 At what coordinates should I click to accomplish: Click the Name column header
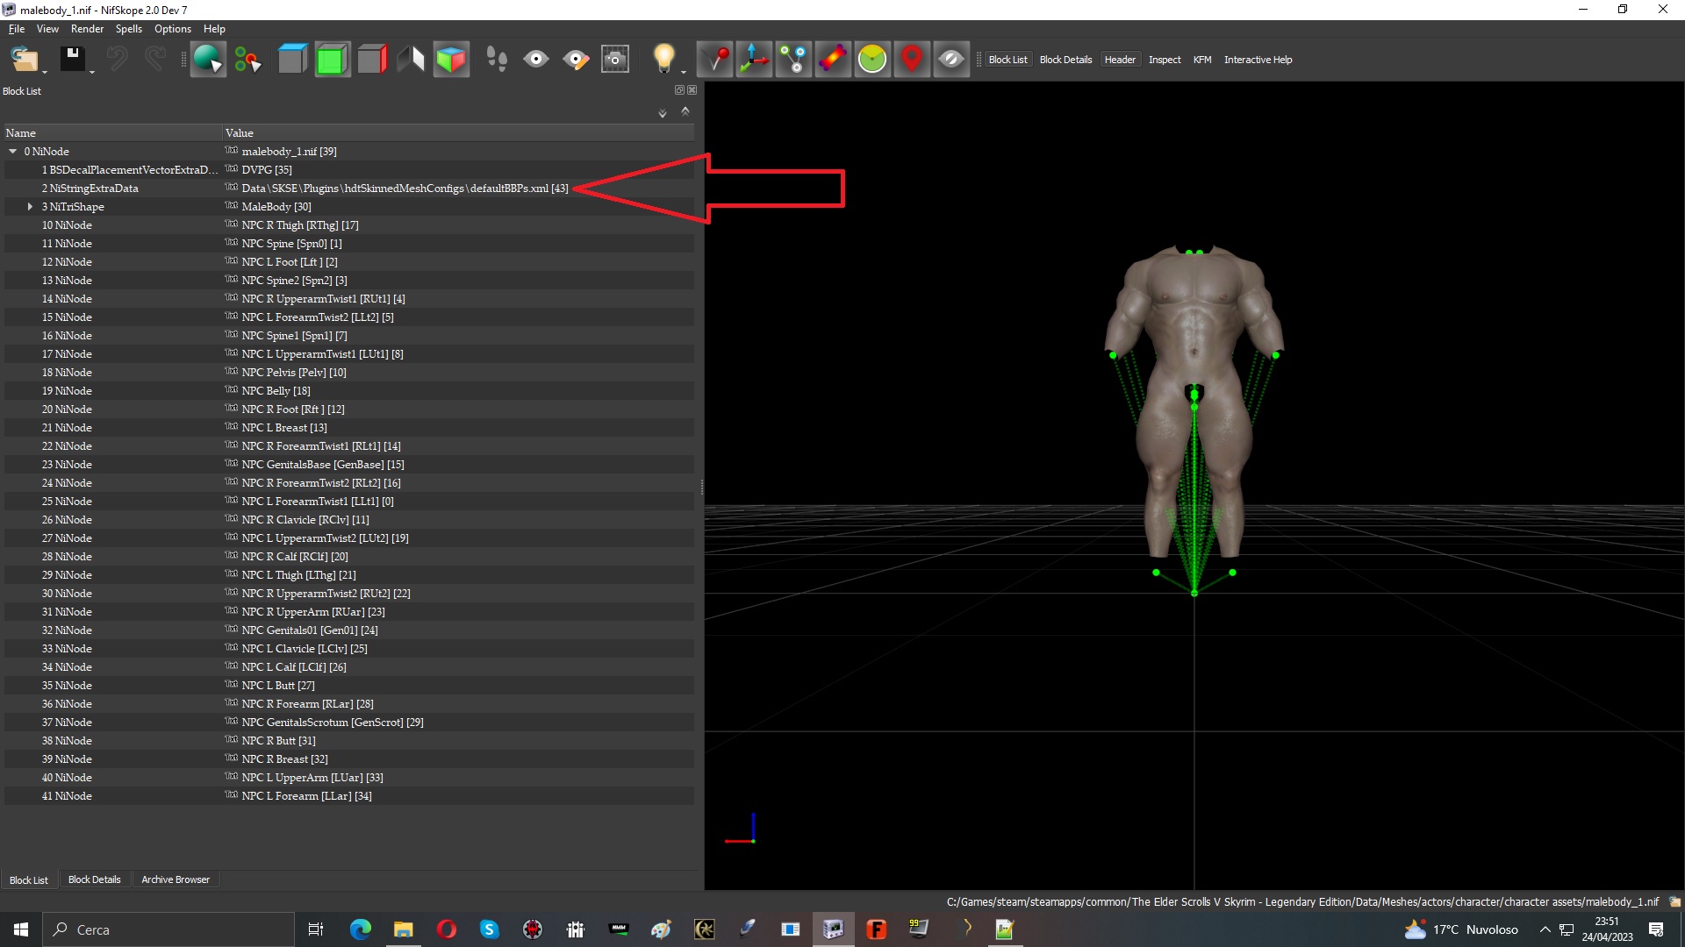(111, 133)
